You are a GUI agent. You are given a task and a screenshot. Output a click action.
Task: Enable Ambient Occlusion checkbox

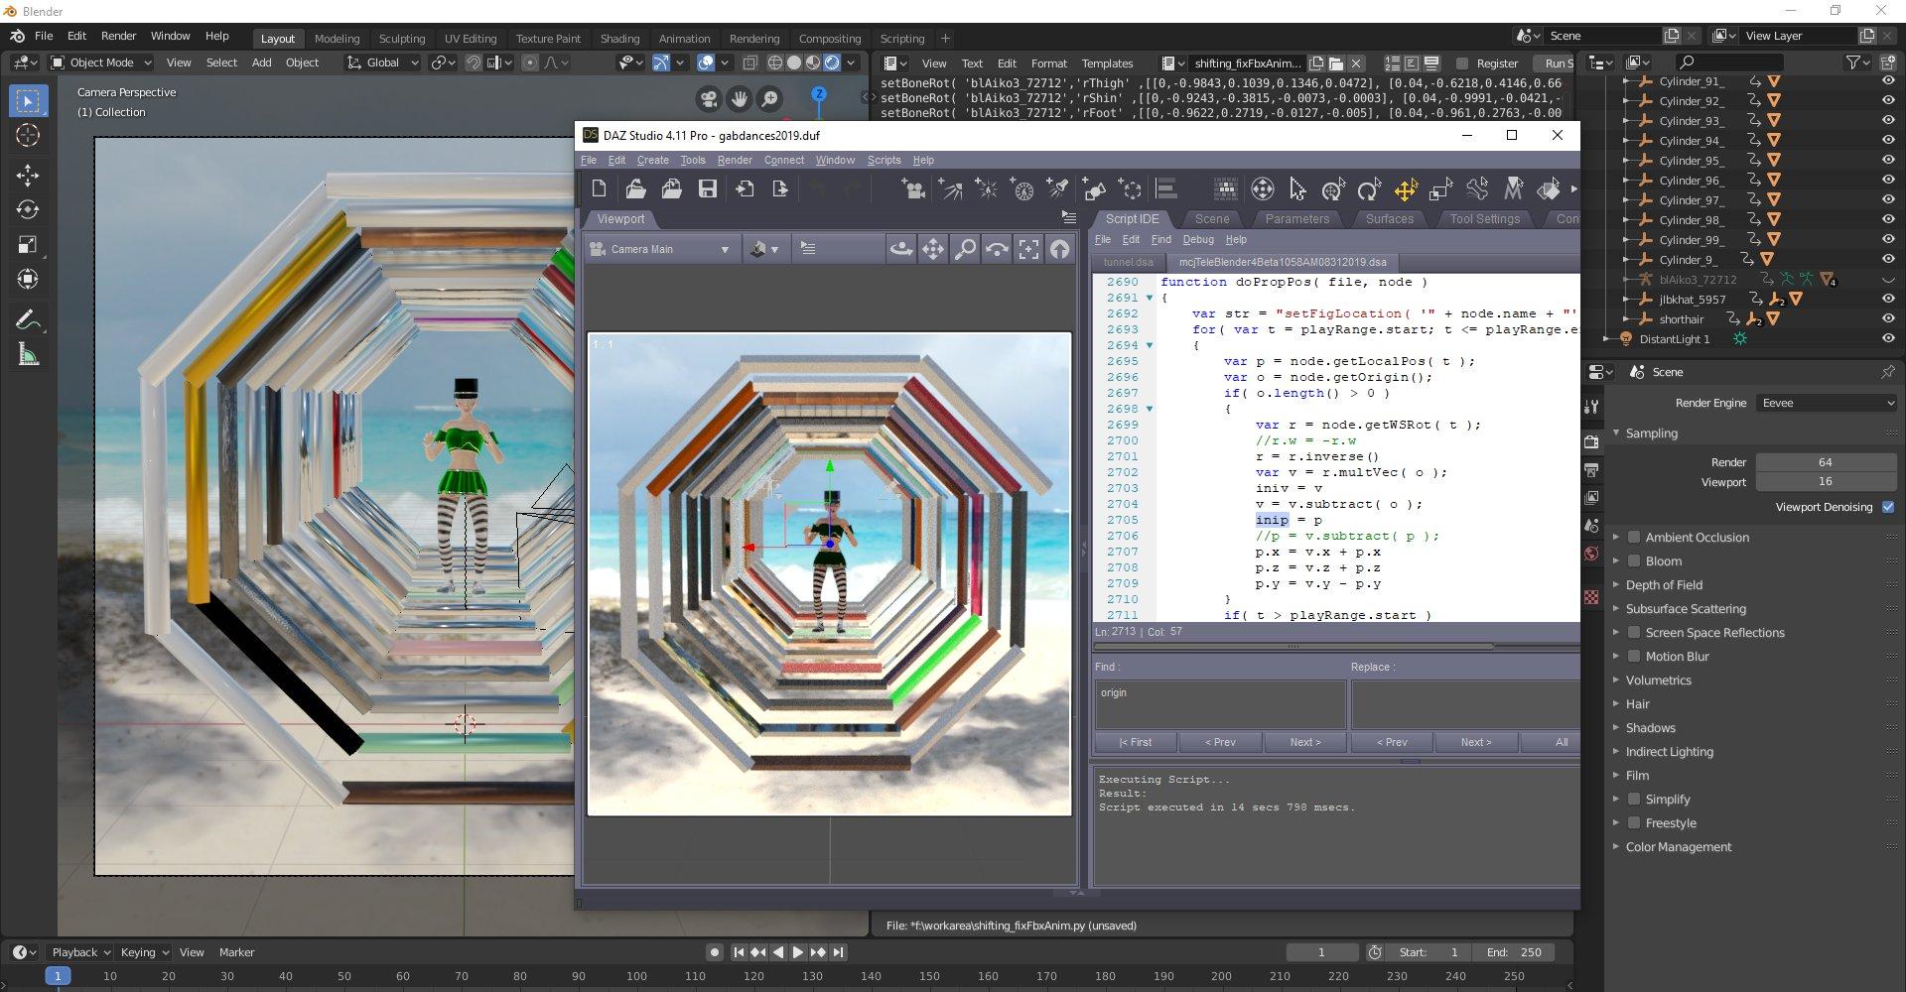pyautogui.click(x=1634, y=538)
